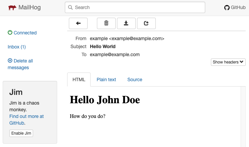Image resolution: width=249 pixels, height=147 pixels.
Task: Delete this message with the trash icon
Action: coord(106,23)
